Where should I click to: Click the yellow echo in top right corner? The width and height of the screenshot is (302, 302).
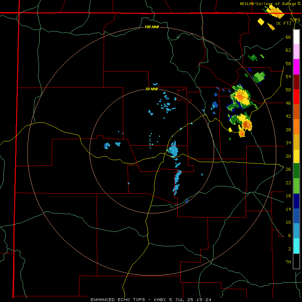click(x=275, y=11)
